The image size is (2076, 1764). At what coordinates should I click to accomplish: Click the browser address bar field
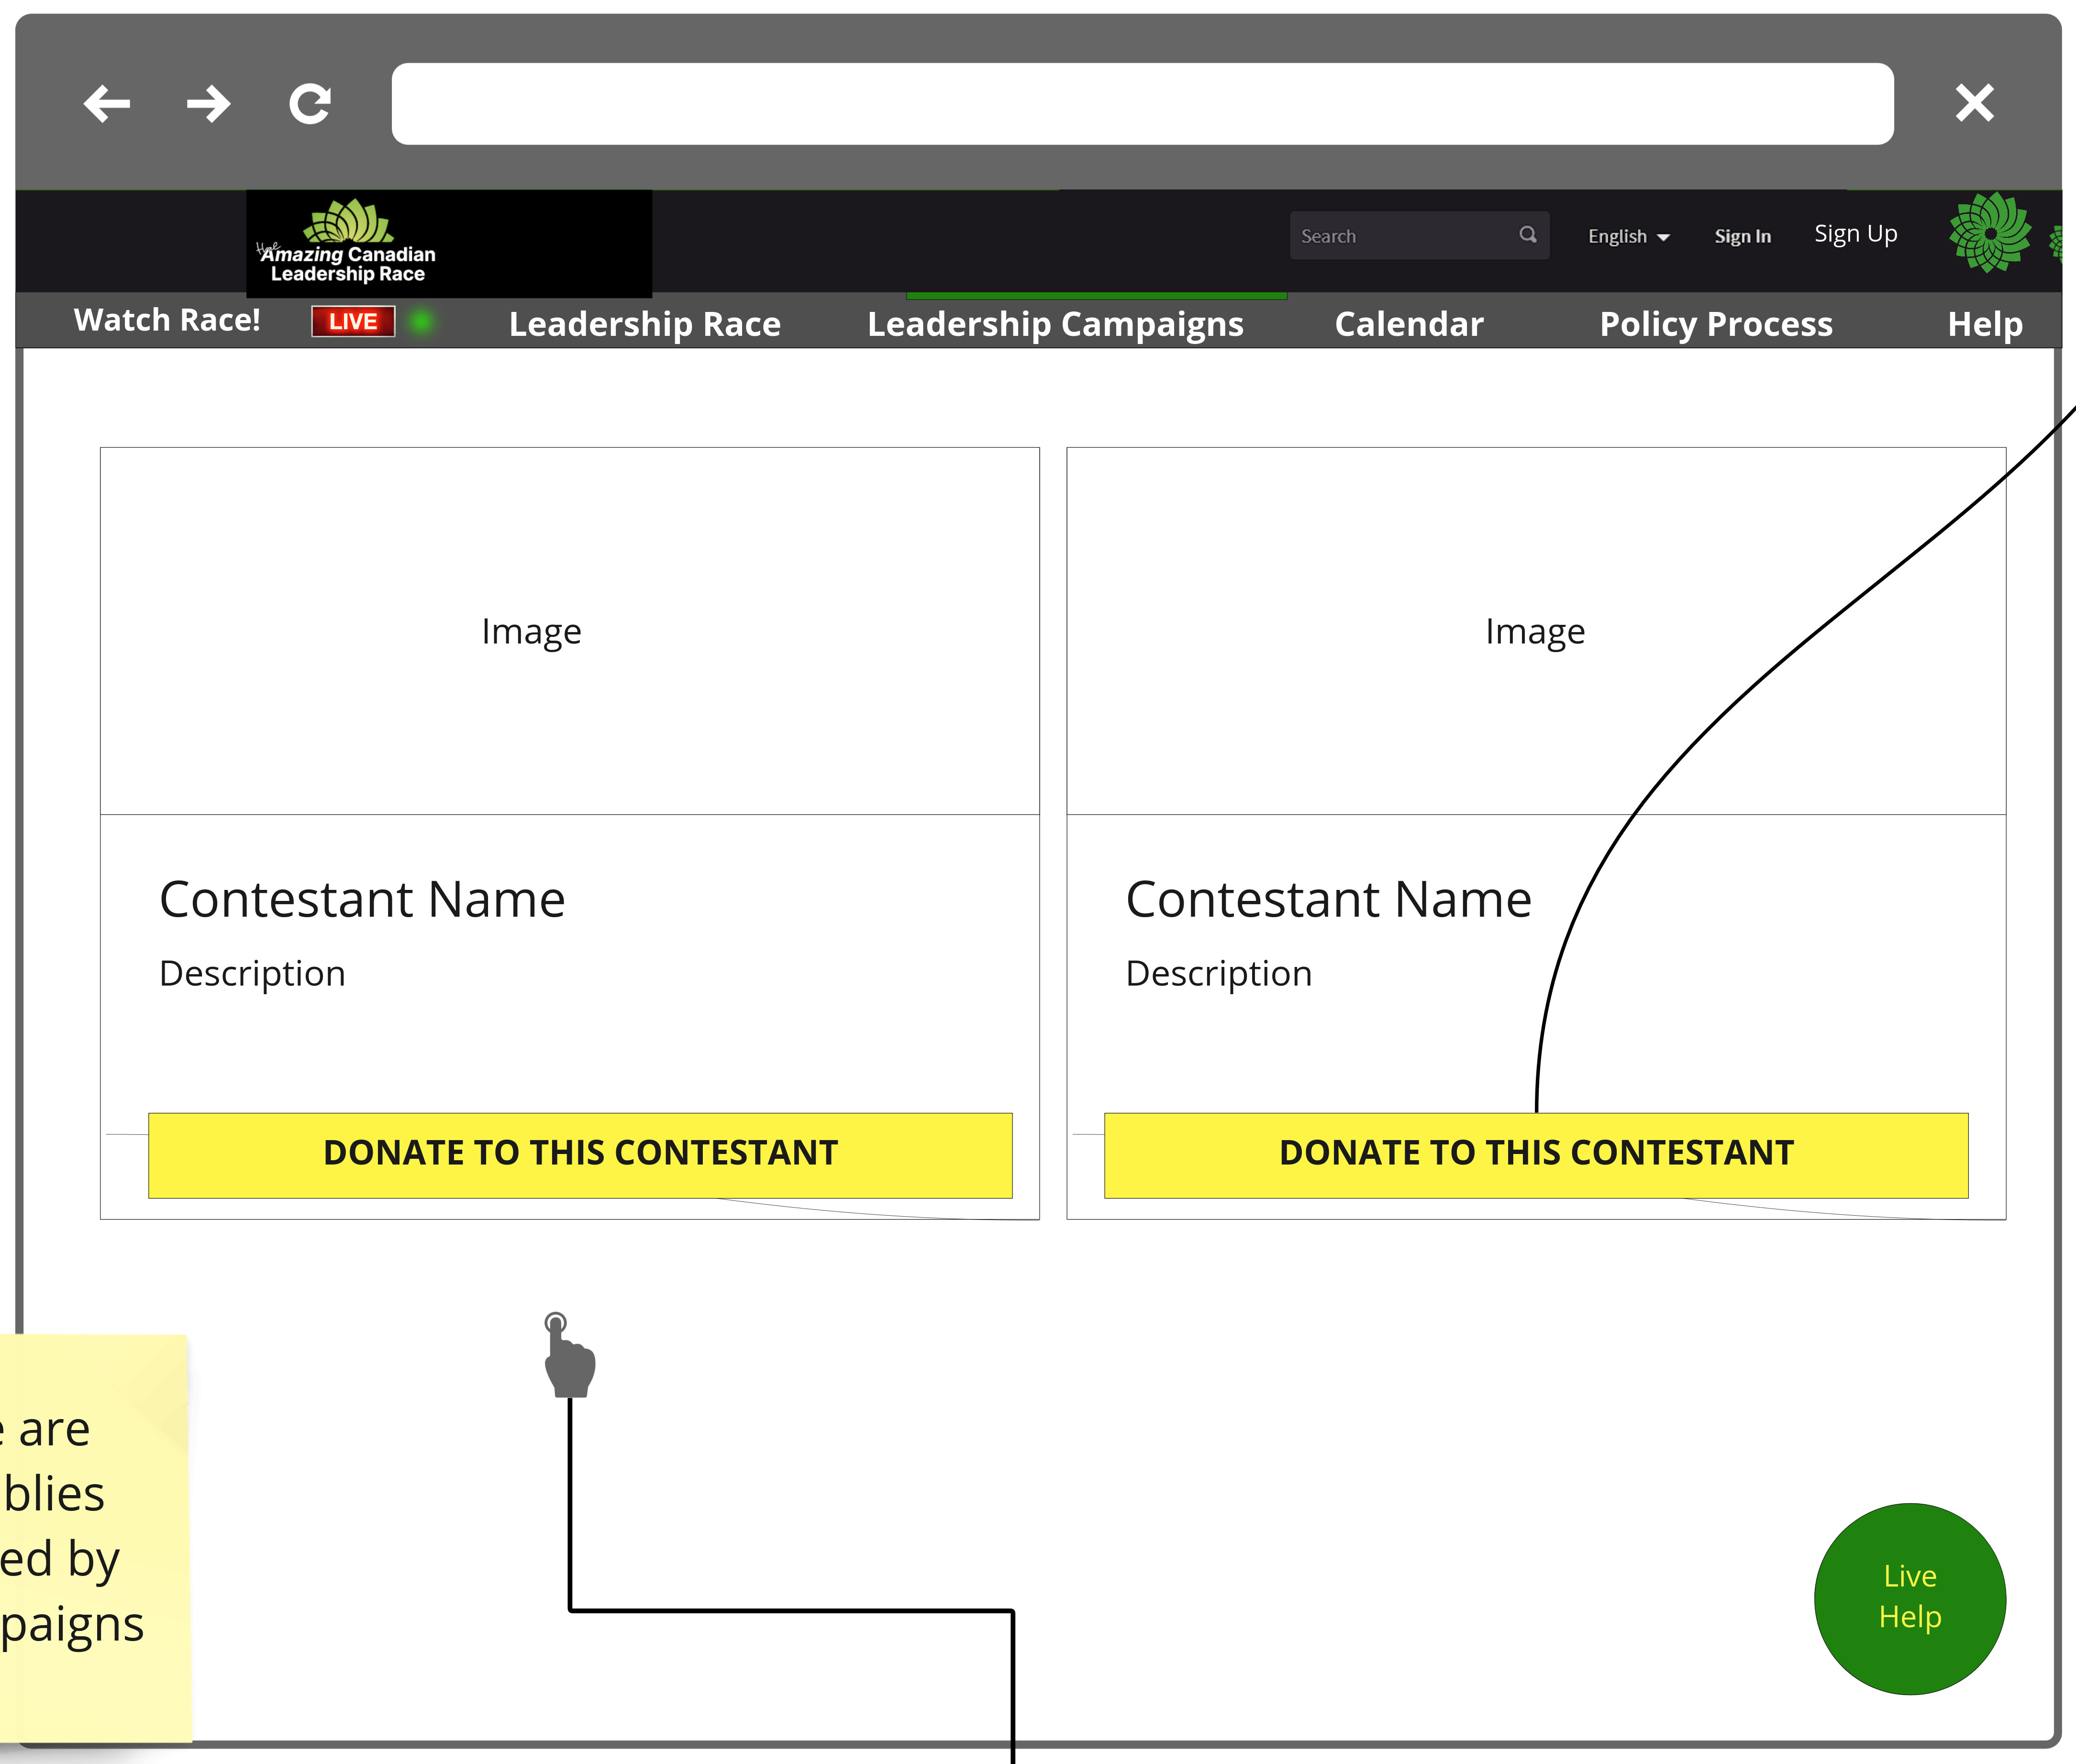click(1141, 104)
